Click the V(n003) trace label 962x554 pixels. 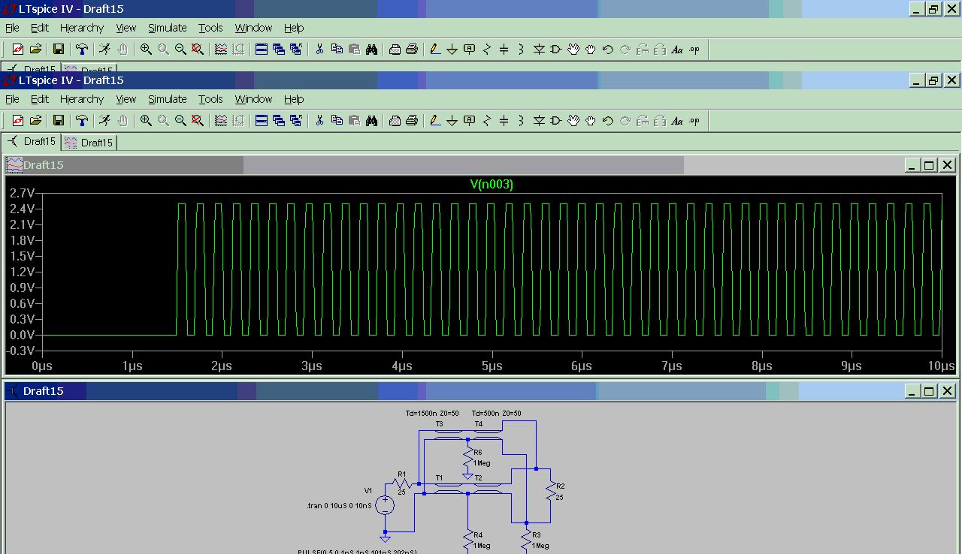[x=492, y=185]
